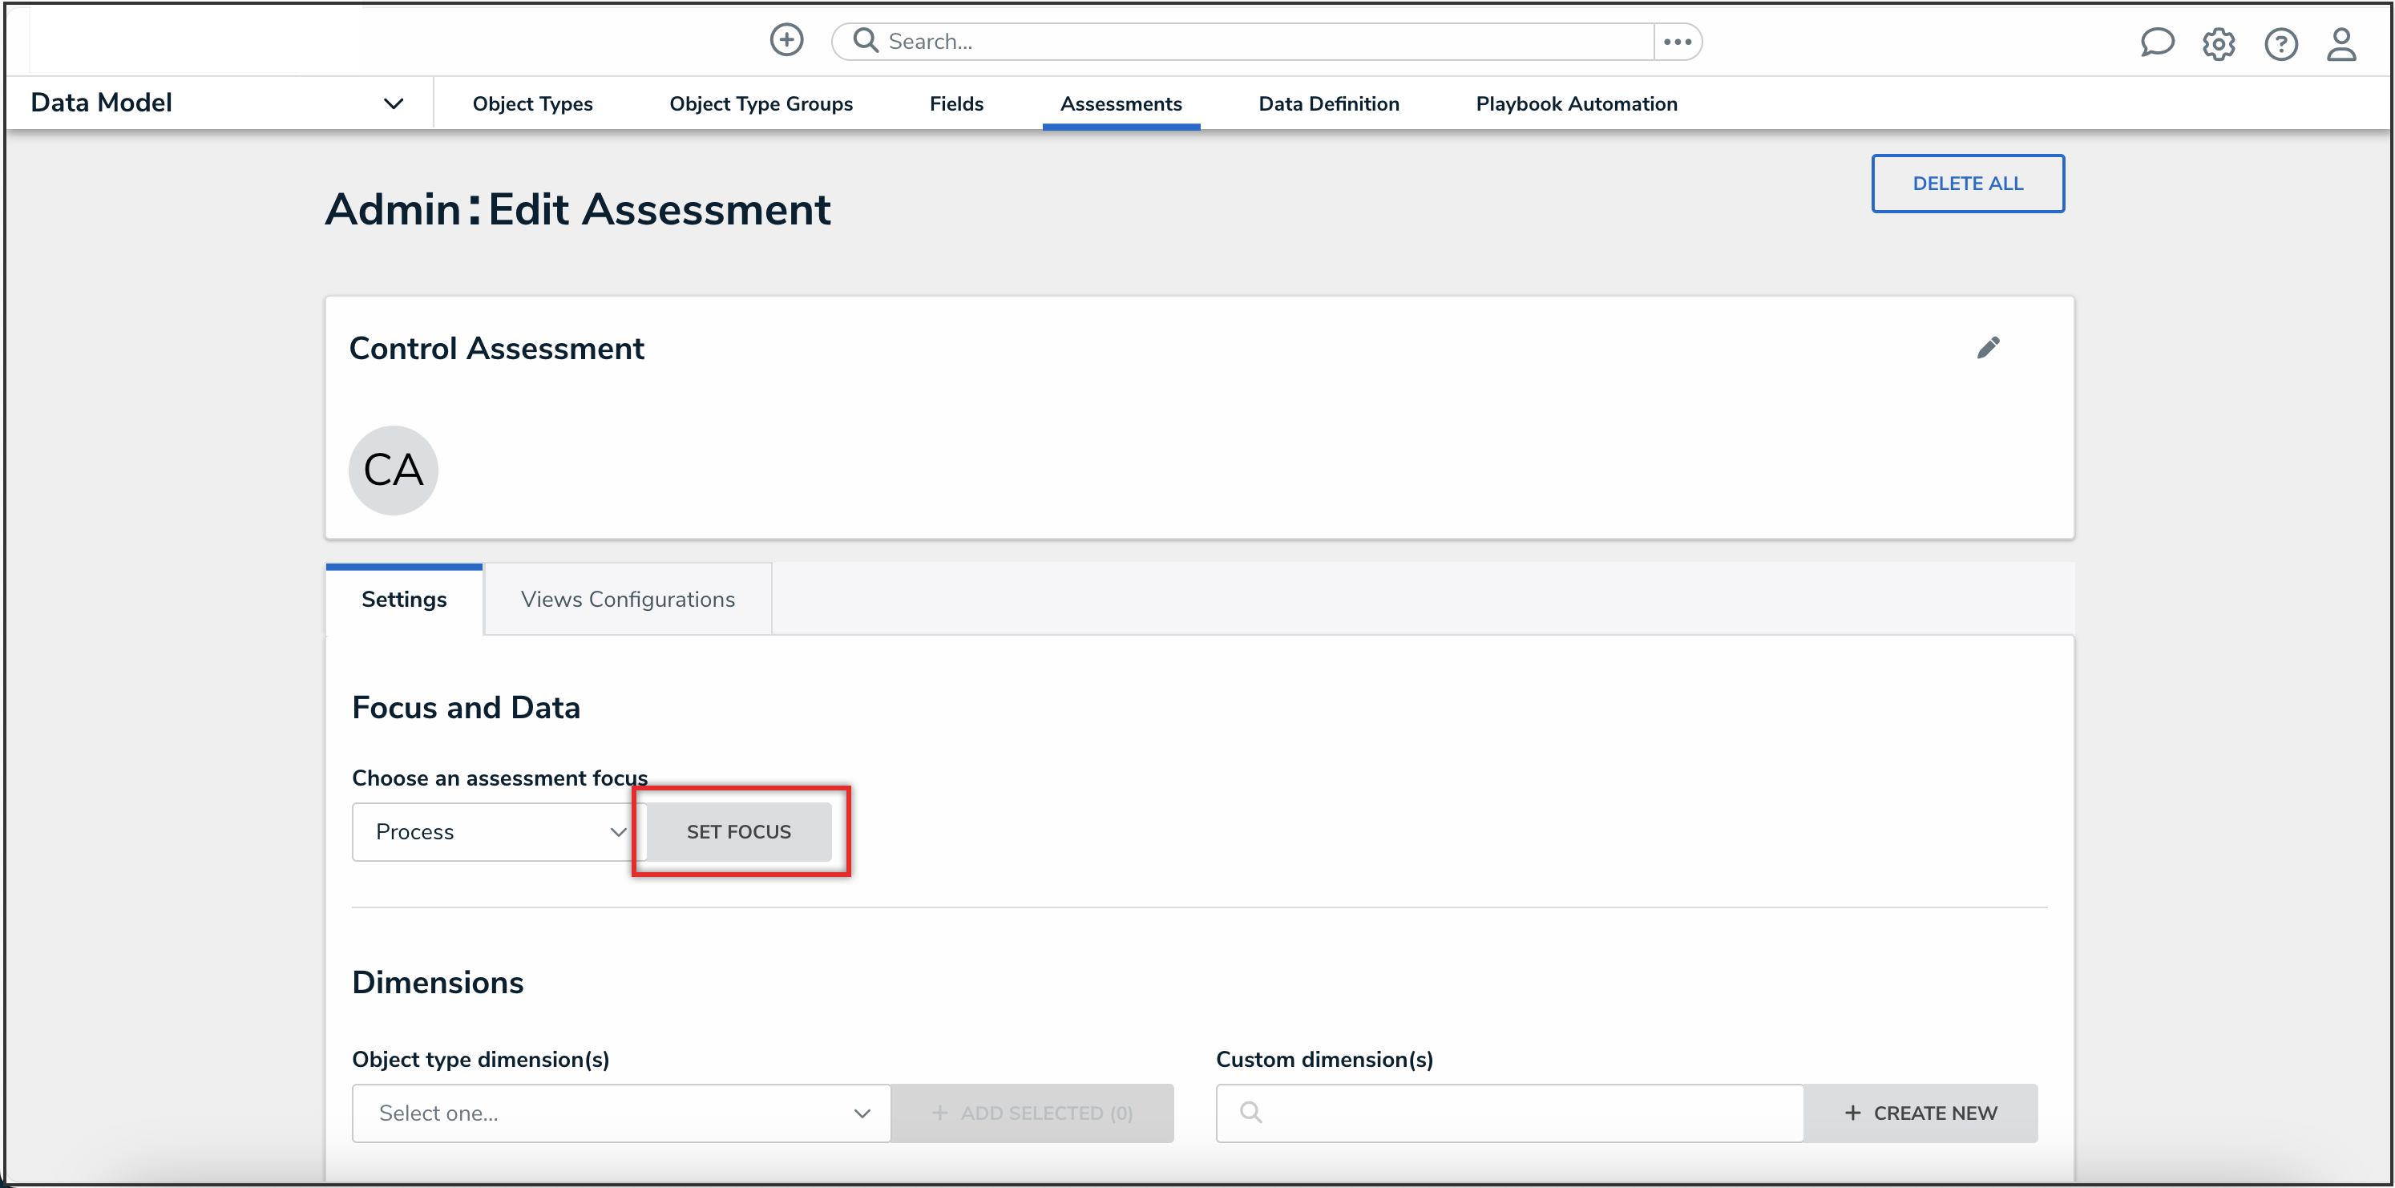
Task: Open the Playbook Automation tab
Action: (x=1576, y=104)
